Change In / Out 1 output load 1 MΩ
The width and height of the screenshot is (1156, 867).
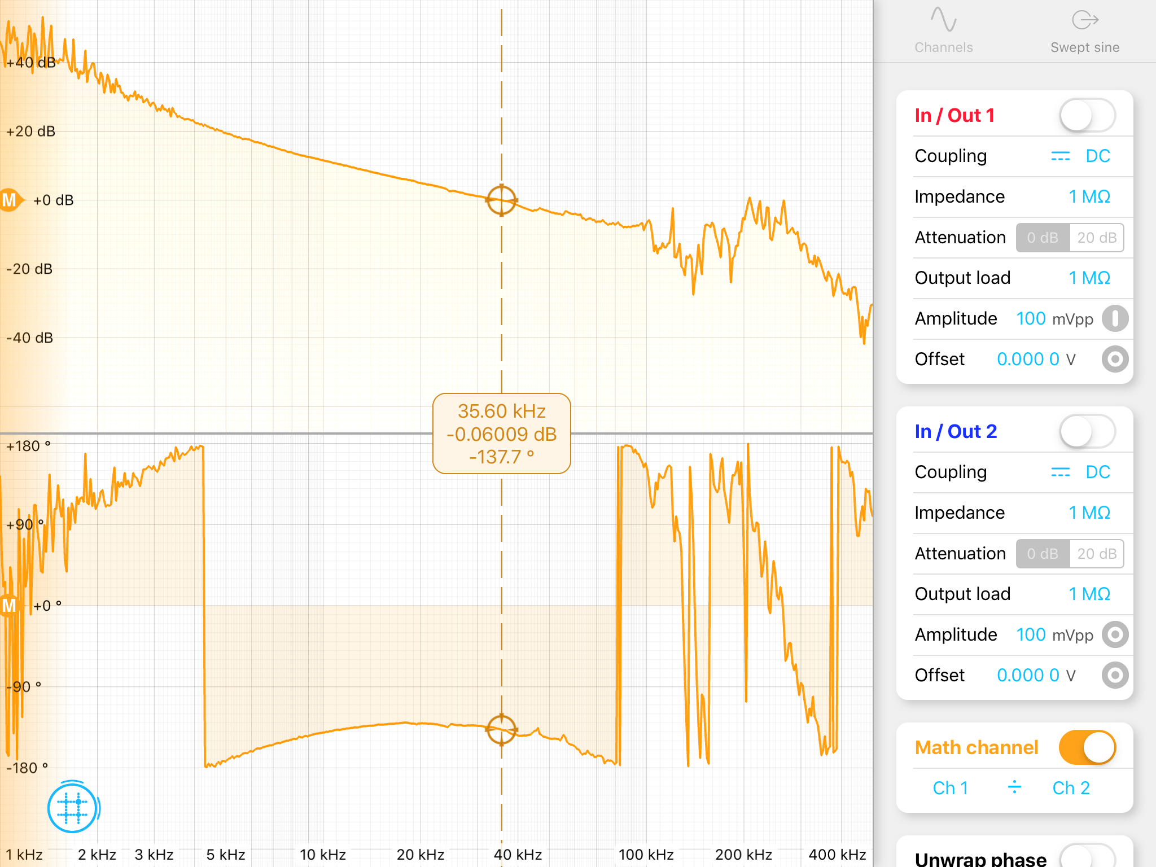pyautogui.click(x=1089, y=278)
